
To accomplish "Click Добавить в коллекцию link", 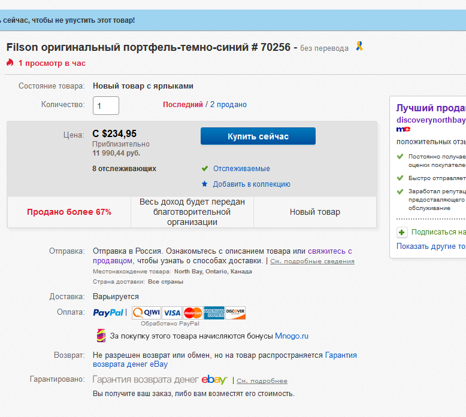I will pyautogui.click(x=252, y=184).
